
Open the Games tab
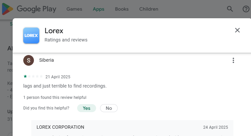(x=74, y=9)
